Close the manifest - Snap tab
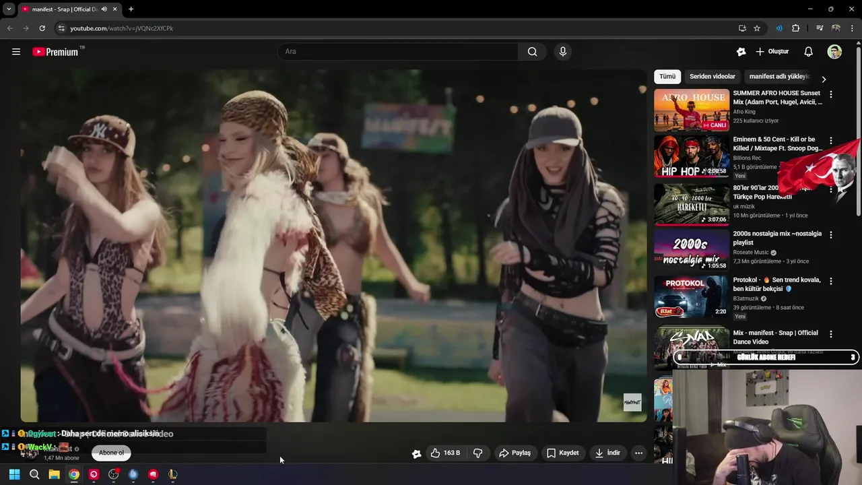The width and height of the screenshot is (862, 485). pyautogui.click(x=114, y=9)
